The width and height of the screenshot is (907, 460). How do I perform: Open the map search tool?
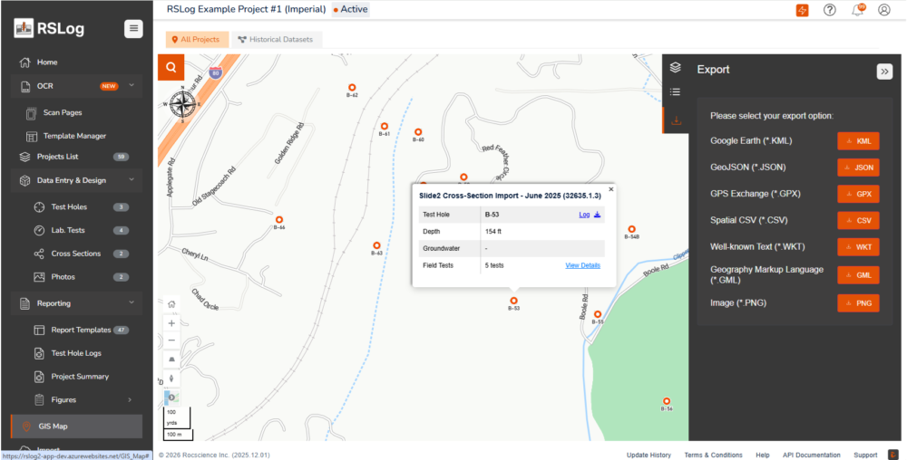point(171,67)
